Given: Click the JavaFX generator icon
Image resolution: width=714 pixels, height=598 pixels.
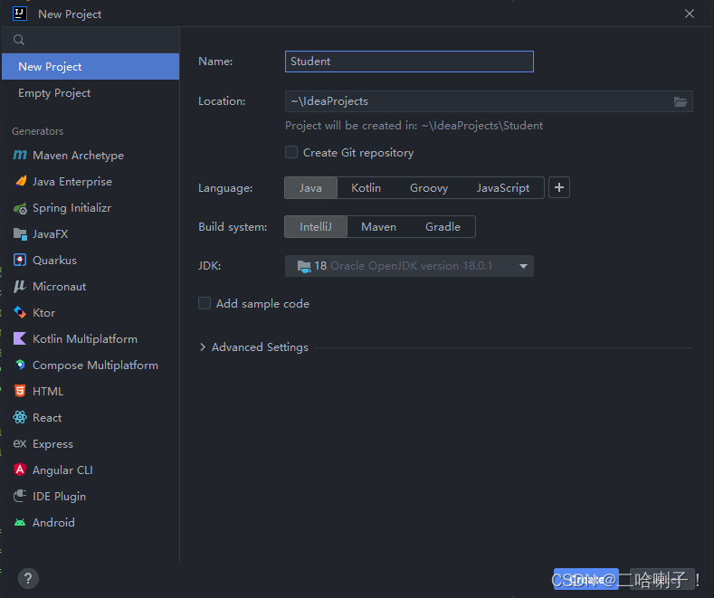Looking at the screenshot, I should click(20, 234).
